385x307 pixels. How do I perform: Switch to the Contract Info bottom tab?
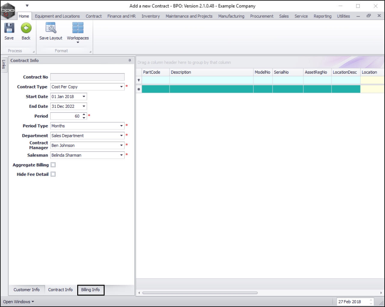click(x=60, y=290)
